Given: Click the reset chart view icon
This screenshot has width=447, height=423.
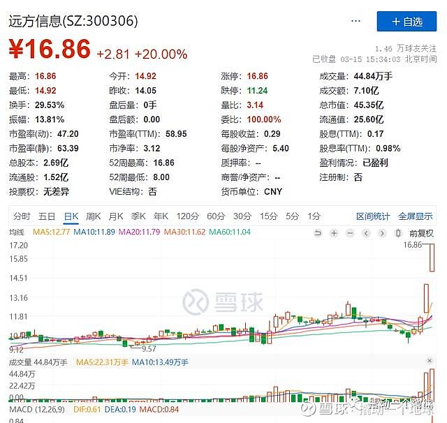Looking at the screenshot, I should (318, 233).
